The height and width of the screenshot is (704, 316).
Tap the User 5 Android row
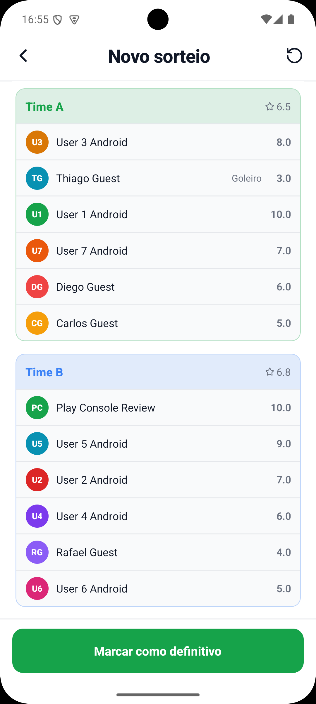[x=158, y=444]
